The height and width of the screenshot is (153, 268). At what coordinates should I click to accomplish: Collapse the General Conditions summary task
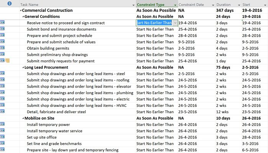pos(23,17)
